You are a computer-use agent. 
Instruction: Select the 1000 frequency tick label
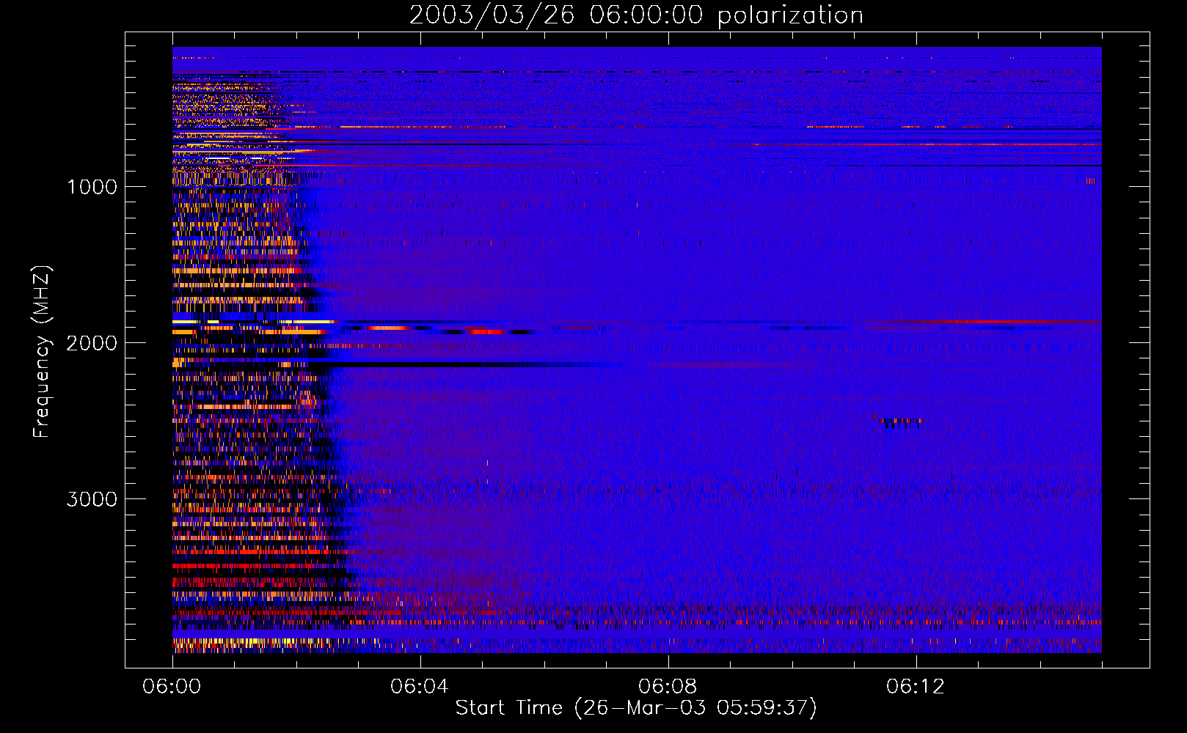[92, 187]
